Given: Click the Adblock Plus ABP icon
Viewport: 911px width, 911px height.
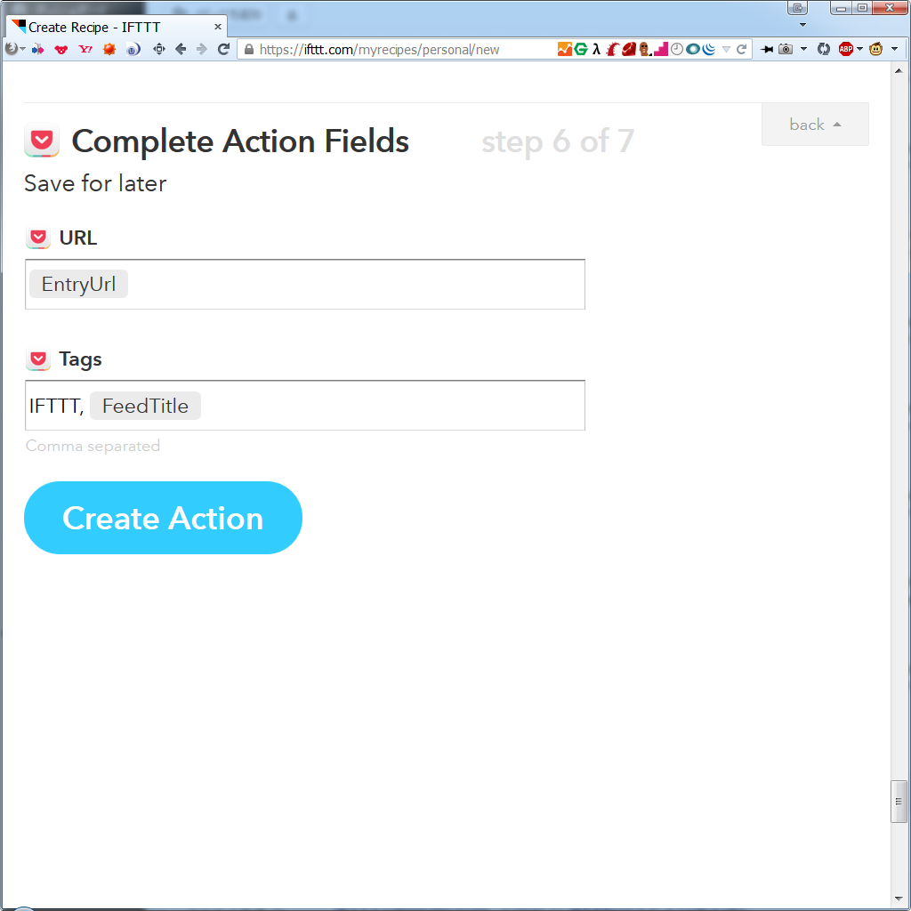Looking at the screenshot, I should pos(845,50).
